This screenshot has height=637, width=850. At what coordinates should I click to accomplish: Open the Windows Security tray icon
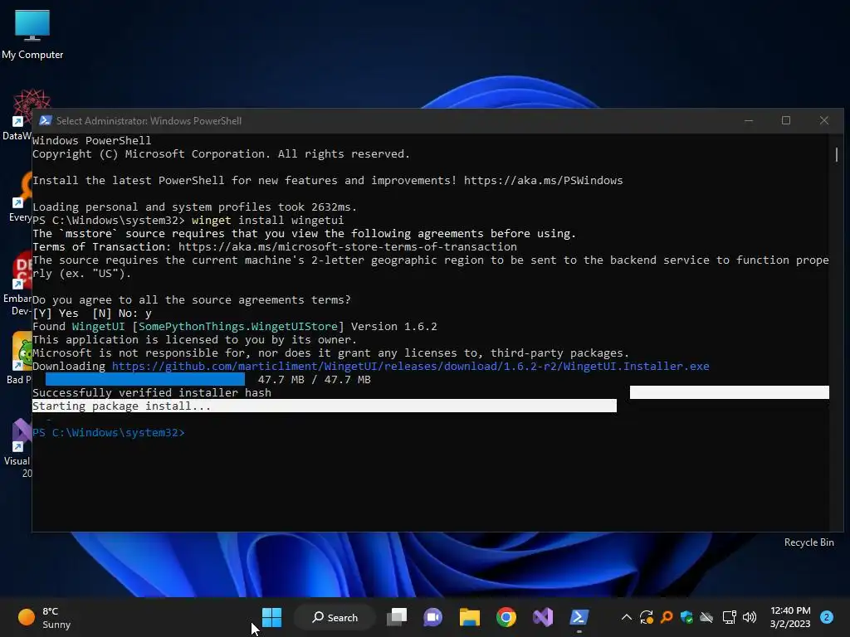click(686, 617)
